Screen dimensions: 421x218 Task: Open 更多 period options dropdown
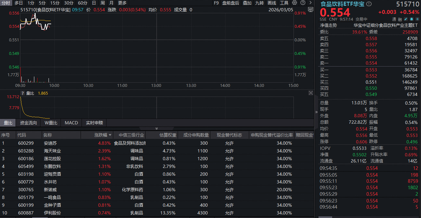pyautogui.click(x=122, y=3)
